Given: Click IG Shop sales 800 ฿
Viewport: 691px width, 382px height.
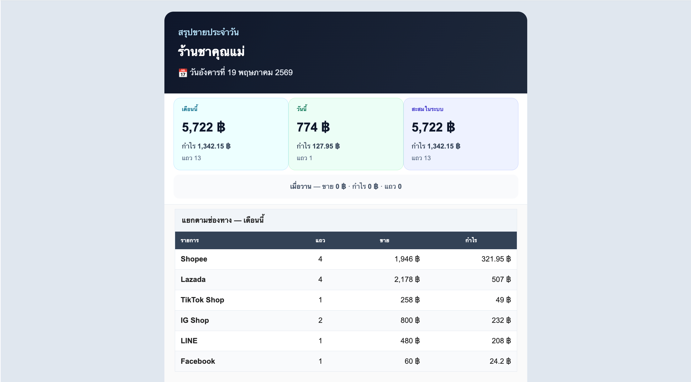Looking at the screenshot, I should click(x=410, y=320).
